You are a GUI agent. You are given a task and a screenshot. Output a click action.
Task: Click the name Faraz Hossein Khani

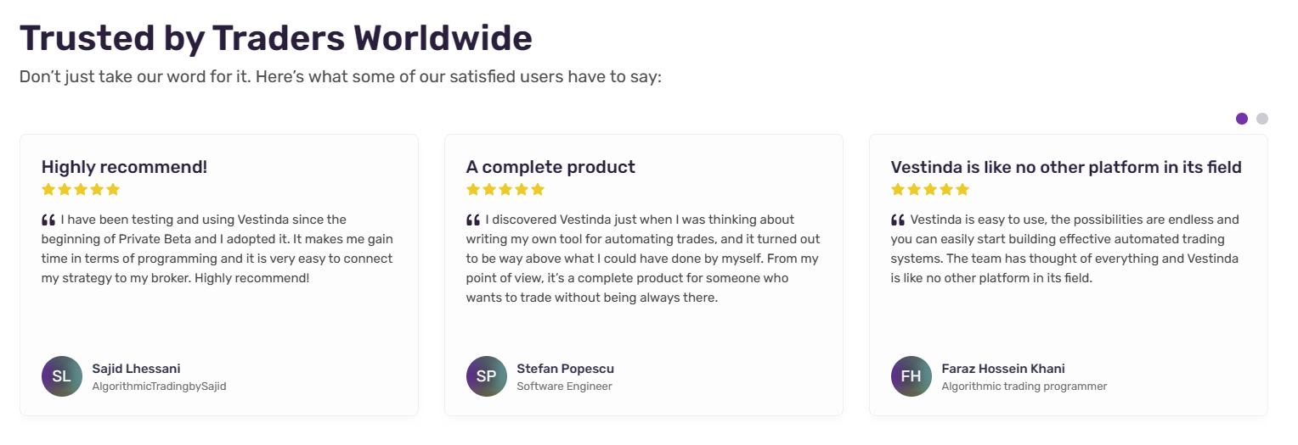(x=1003, y=369)
